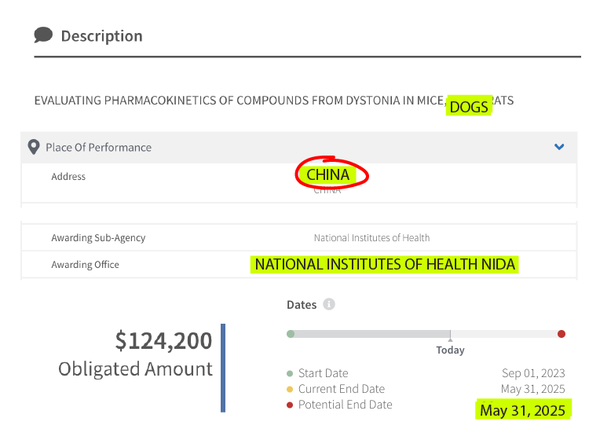Viewport: 589px width, 440px height.
Task: Click NATIONAL INSTITUTES OF HEALTH NIDA text
Action: (385, 264)
